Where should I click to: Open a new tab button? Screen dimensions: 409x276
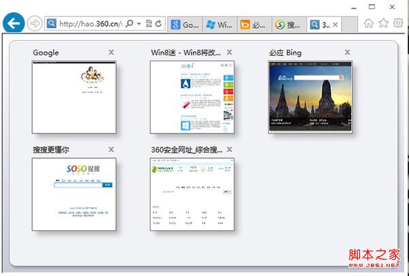[x=350, y=25]
